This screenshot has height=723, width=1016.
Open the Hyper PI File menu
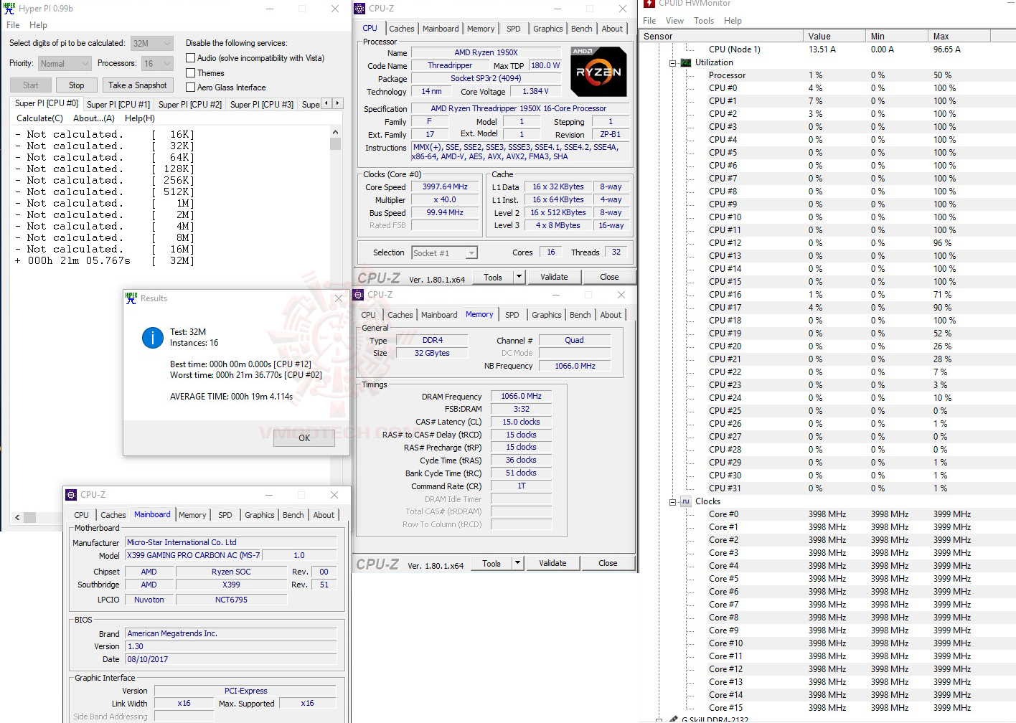(x=13, y=25)
